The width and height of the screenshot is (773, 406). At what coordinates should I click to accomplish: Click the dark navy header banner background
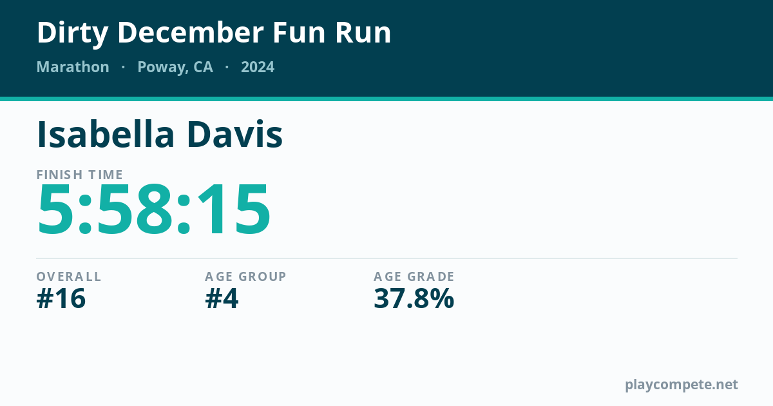point(580,48)
